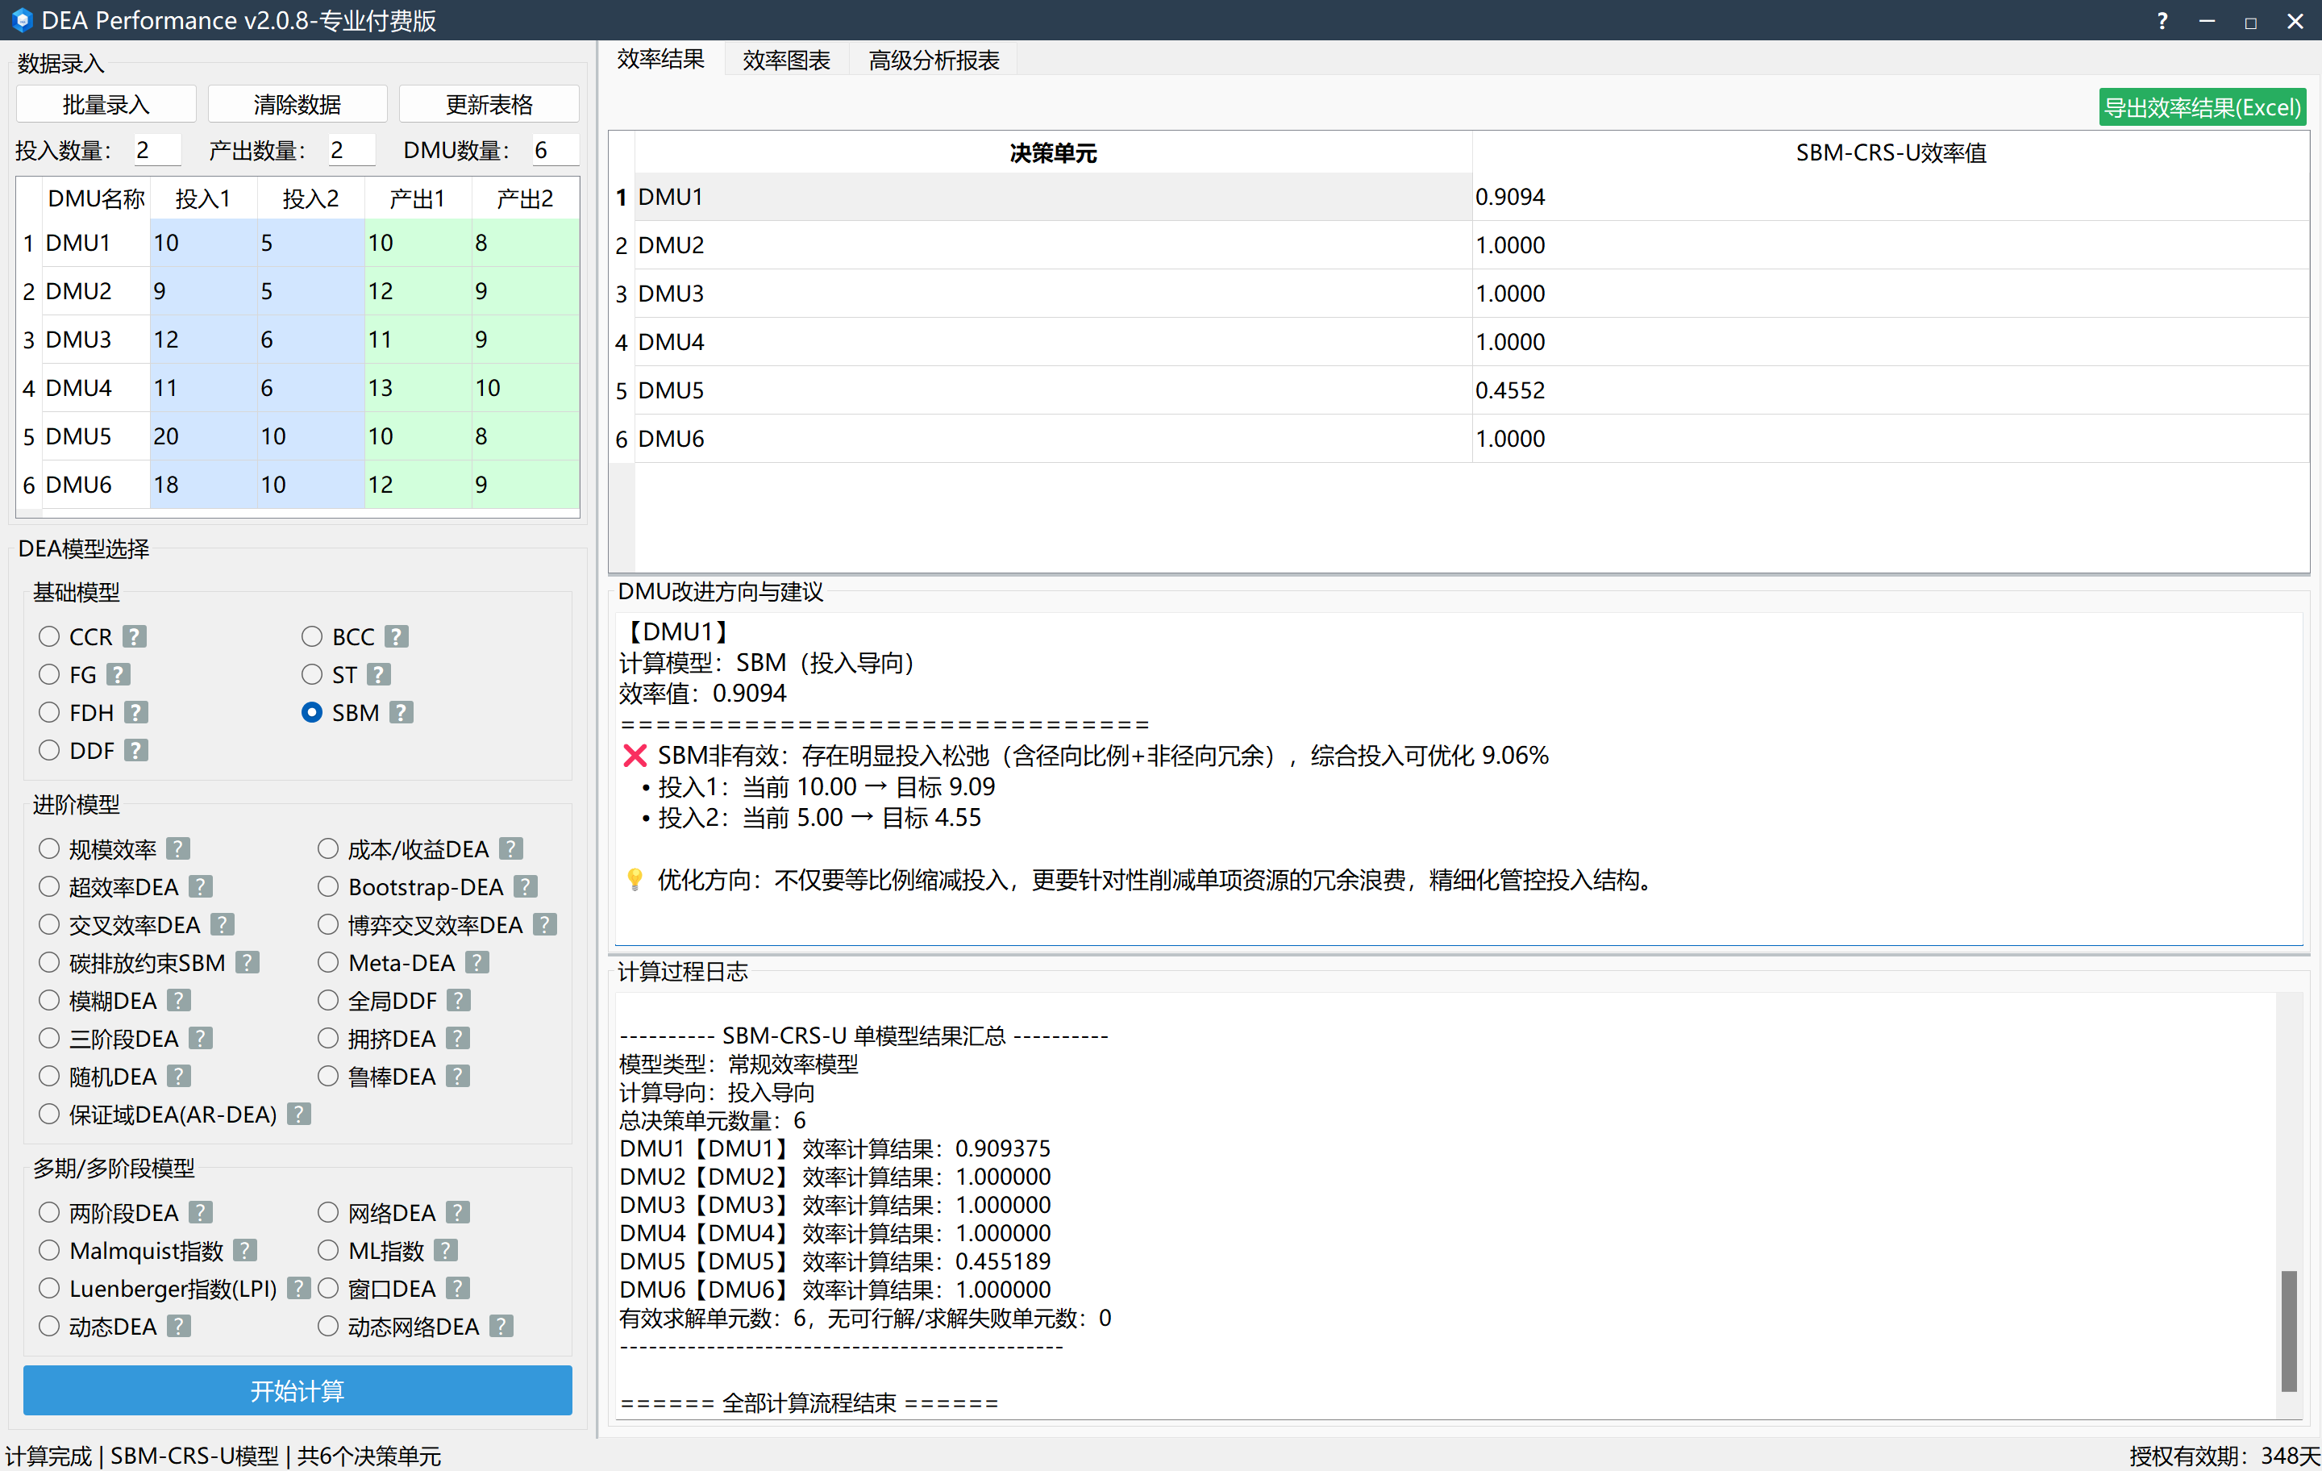Open help icon beside SBM model
The width and height of the screenshot is (2322, 1471).
click(x=402, y=712)
